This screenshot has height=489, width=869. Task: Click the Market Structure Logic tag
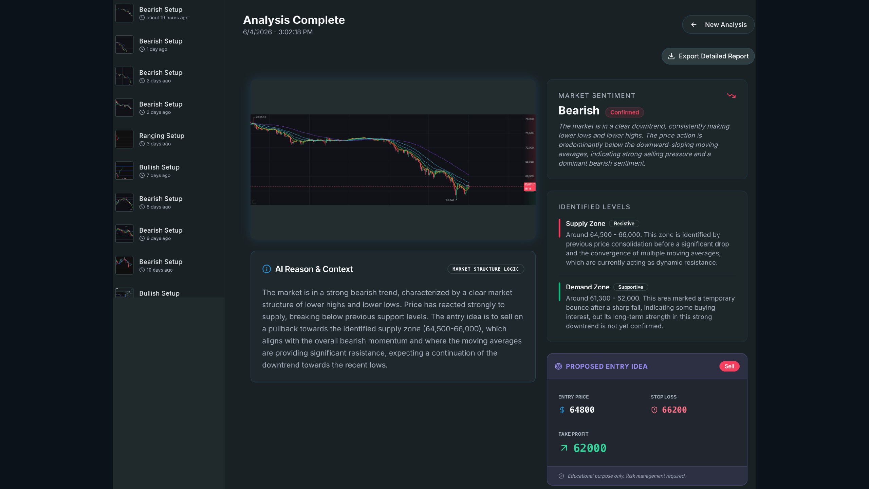pyautogui.click(x=485, y=269)
